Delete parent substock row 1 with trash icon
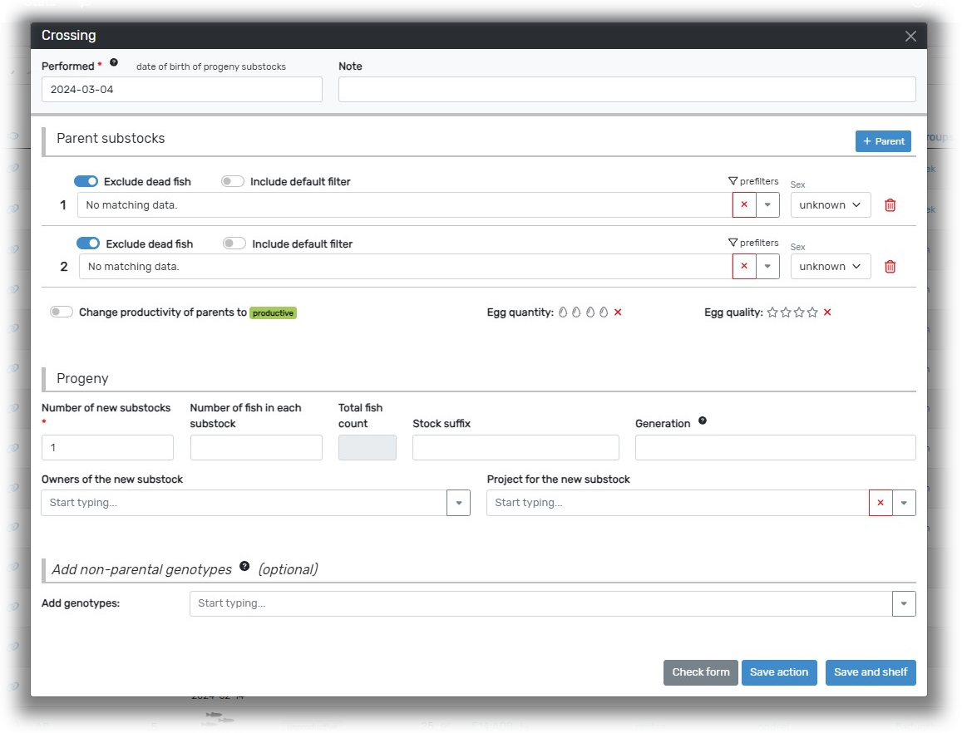 point(890,205)
